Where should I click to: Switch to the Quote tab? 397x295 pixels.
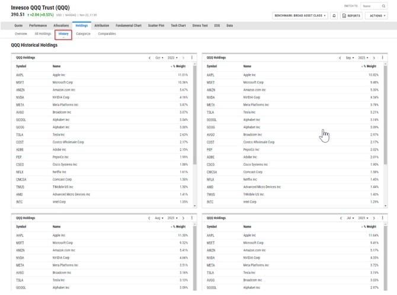pyautogui.click(x=18, y=25)
